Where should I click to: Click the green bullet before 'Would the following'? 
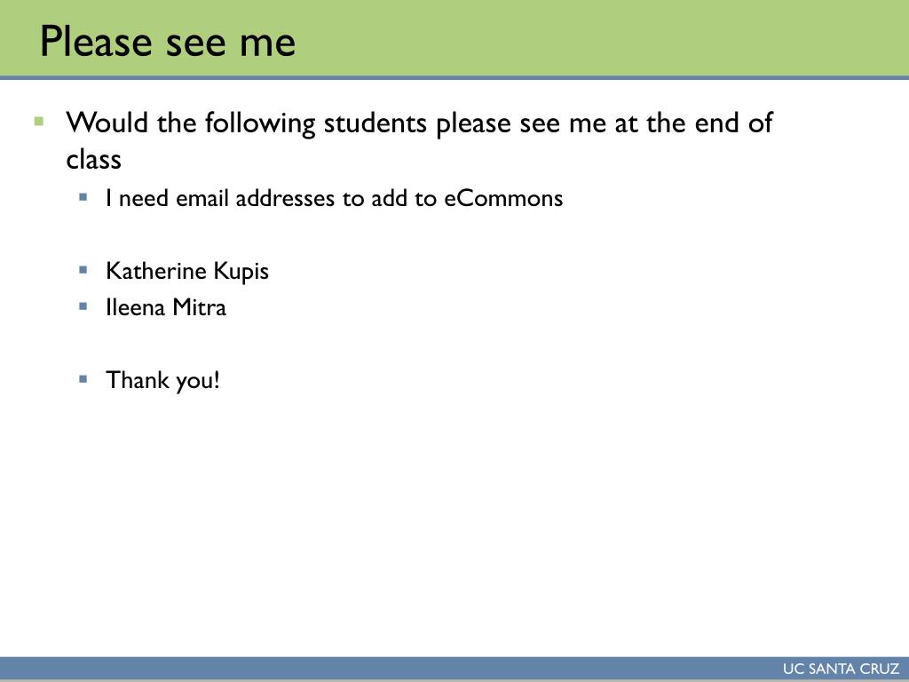click(x=39, y=121)
